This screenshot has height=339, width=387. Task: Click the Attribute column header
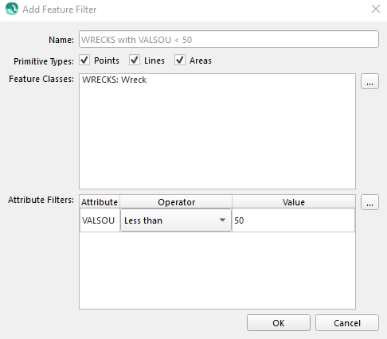click(x=100, y=202)
